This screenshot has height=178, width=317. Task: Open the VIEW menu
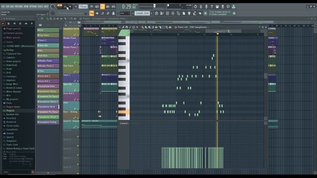[x=26, y=6]
